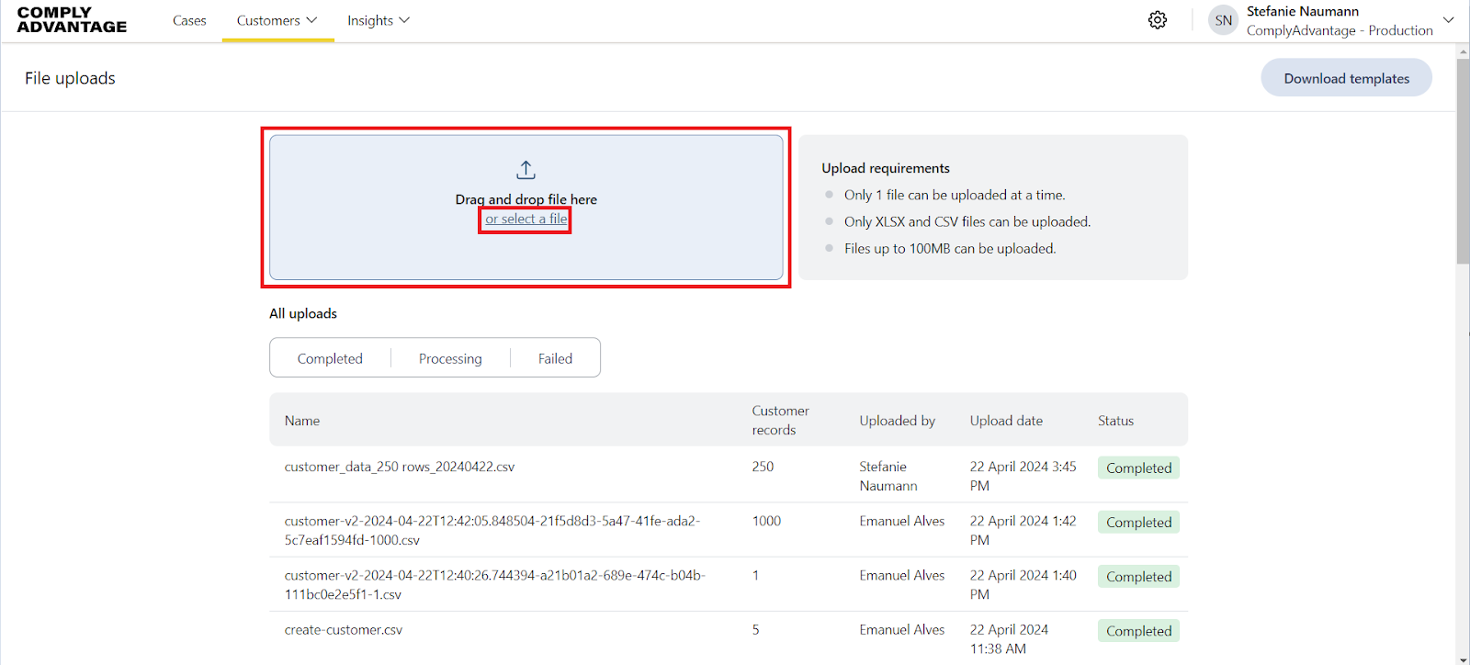Show the Failed uploads tab
The height and width of the screenshot is (665, 1470).
point(555,358)
